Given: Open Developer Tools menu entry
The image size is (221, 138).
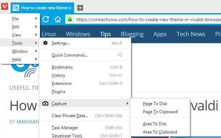Looking at the screenshot, I should tap(85, 136).
